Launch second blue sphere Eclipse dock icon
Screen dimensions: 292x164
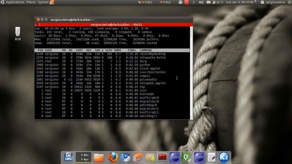(199, 157)
